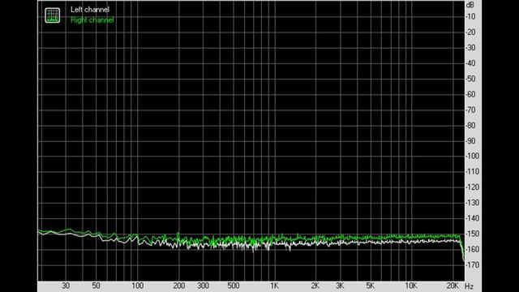Click the '10K' frequency axis label
519x292 pixels.
[x=411, y=286]
